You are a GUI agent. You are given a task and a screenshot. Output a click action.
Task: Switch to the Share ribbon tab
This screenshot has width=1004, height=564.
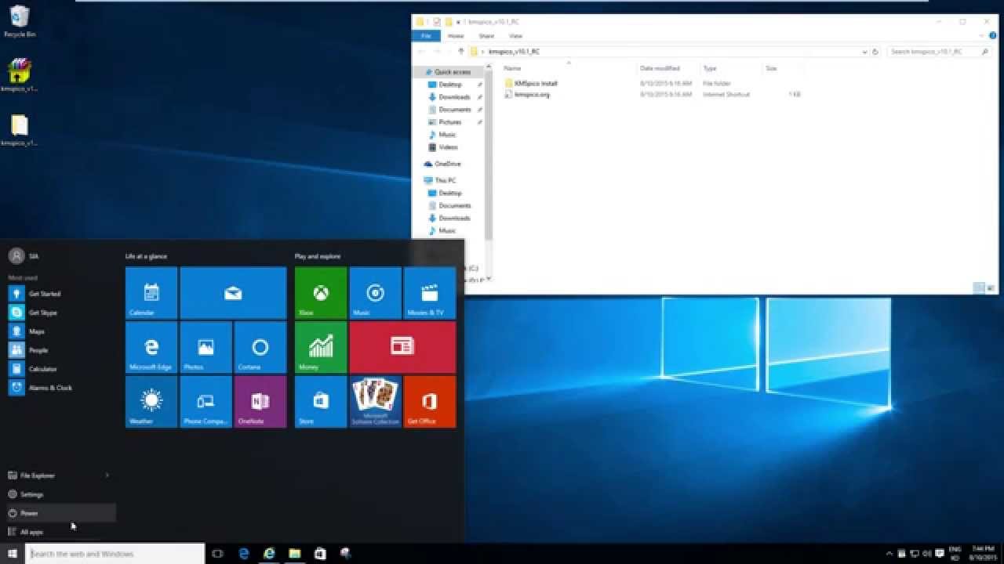[486, 36]
